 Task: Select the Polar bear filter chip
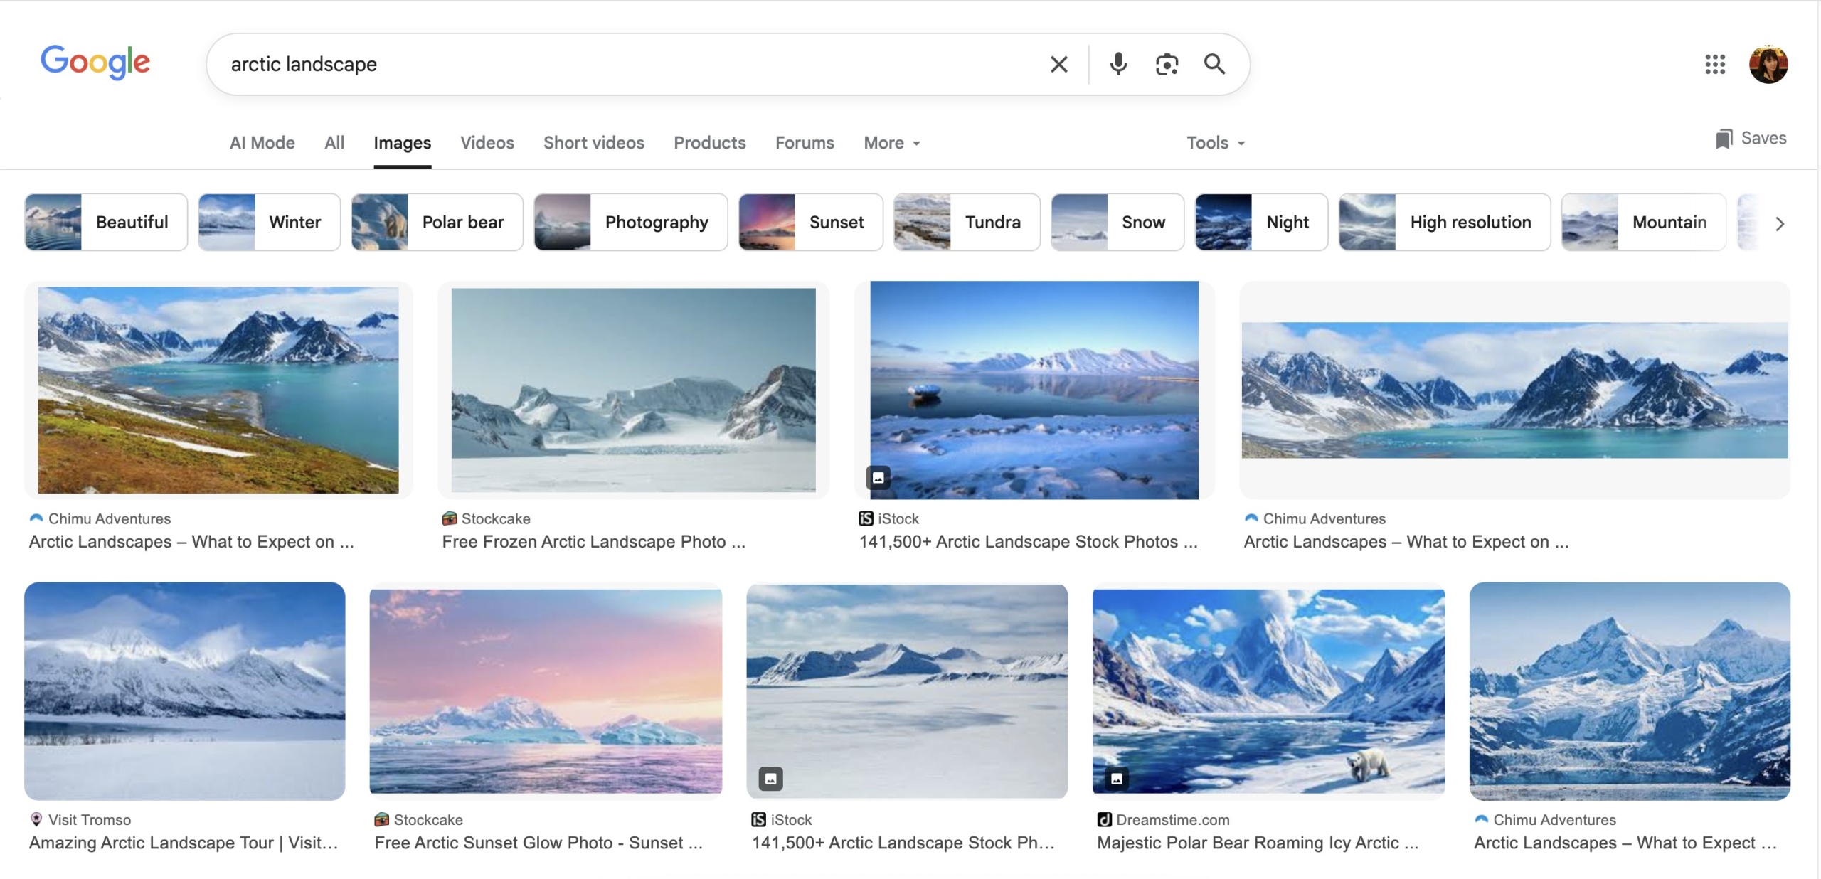coord(437,223)
